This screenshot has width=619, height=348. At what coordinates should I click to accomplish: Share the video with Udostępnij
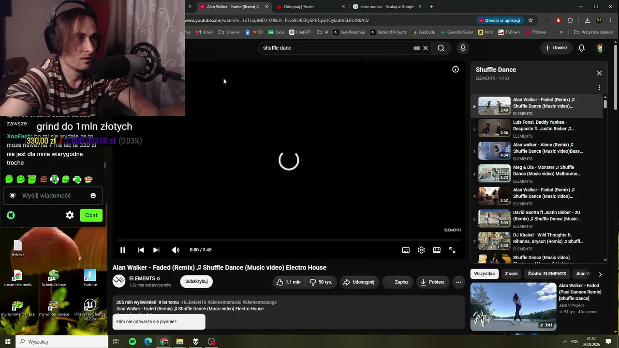(x=359, y=282)
